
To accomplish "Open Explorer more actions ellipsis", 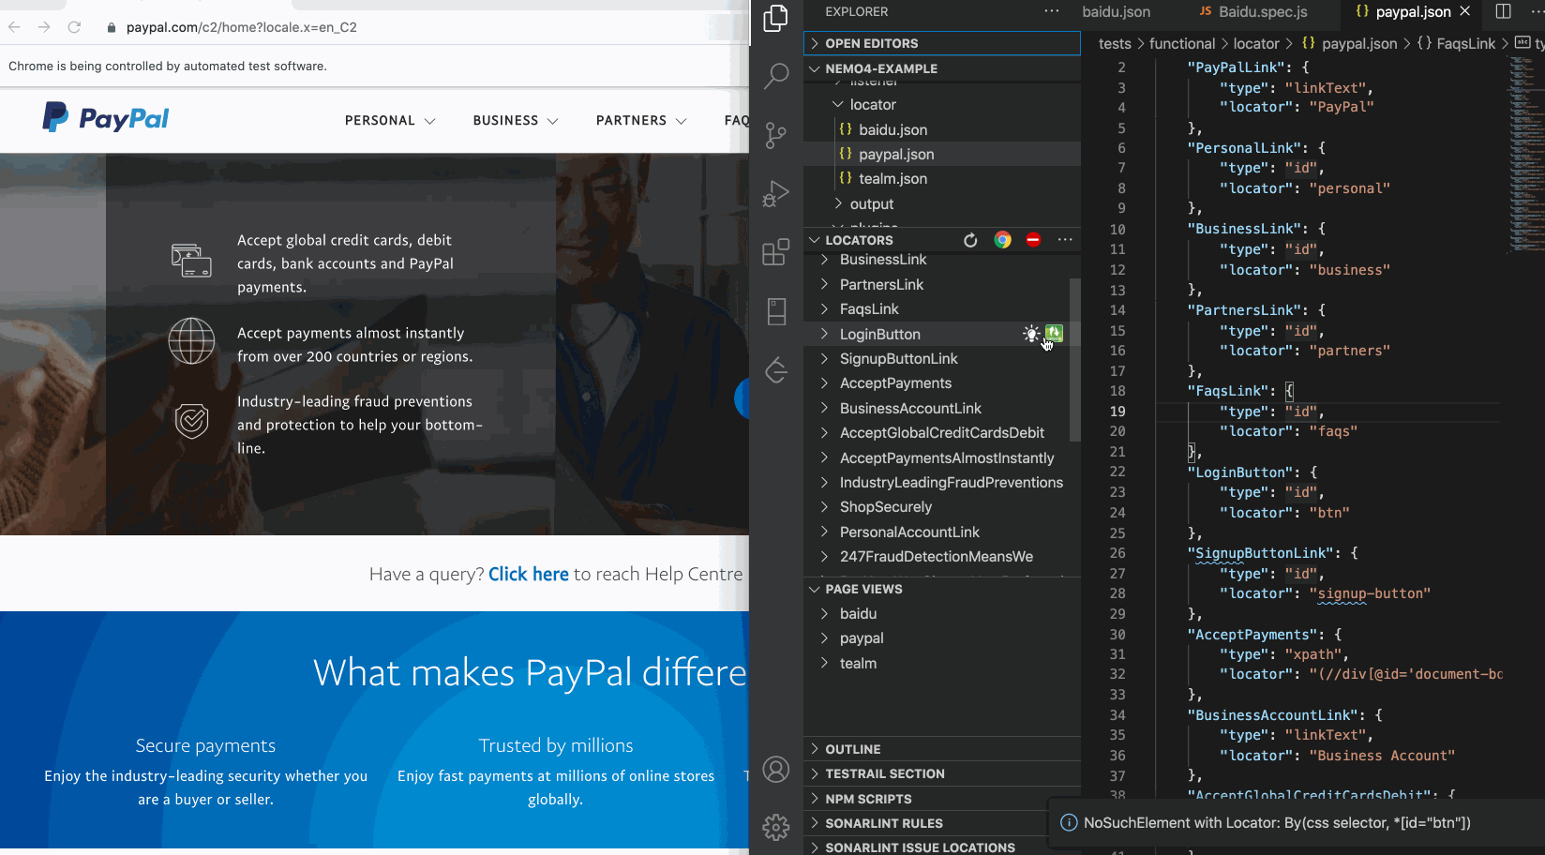I will 1052,11.
